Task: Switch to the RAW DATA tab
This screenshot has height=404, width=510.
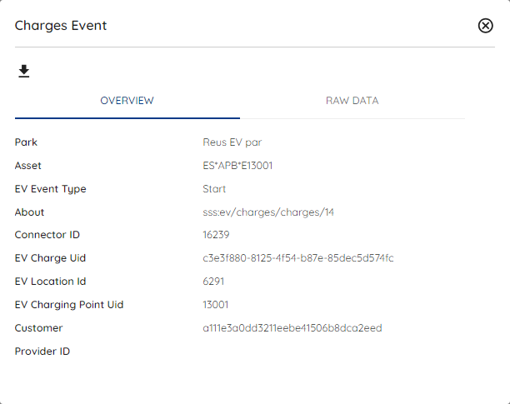Action: click(x=352, y=101)
